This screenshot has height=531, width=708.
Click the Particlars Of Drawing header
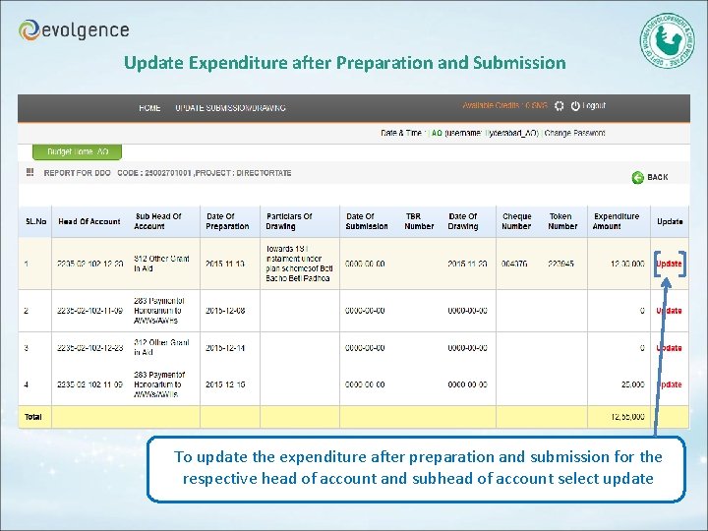288,221
